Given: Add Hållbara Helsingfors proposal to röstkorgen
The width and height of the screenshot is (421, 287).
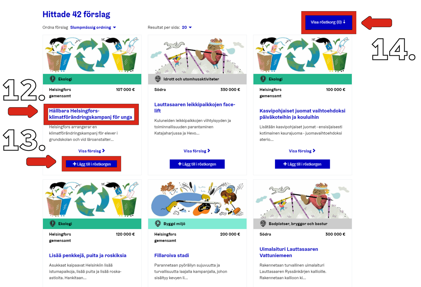Looking at the screenshot, I should pos(92,164).
